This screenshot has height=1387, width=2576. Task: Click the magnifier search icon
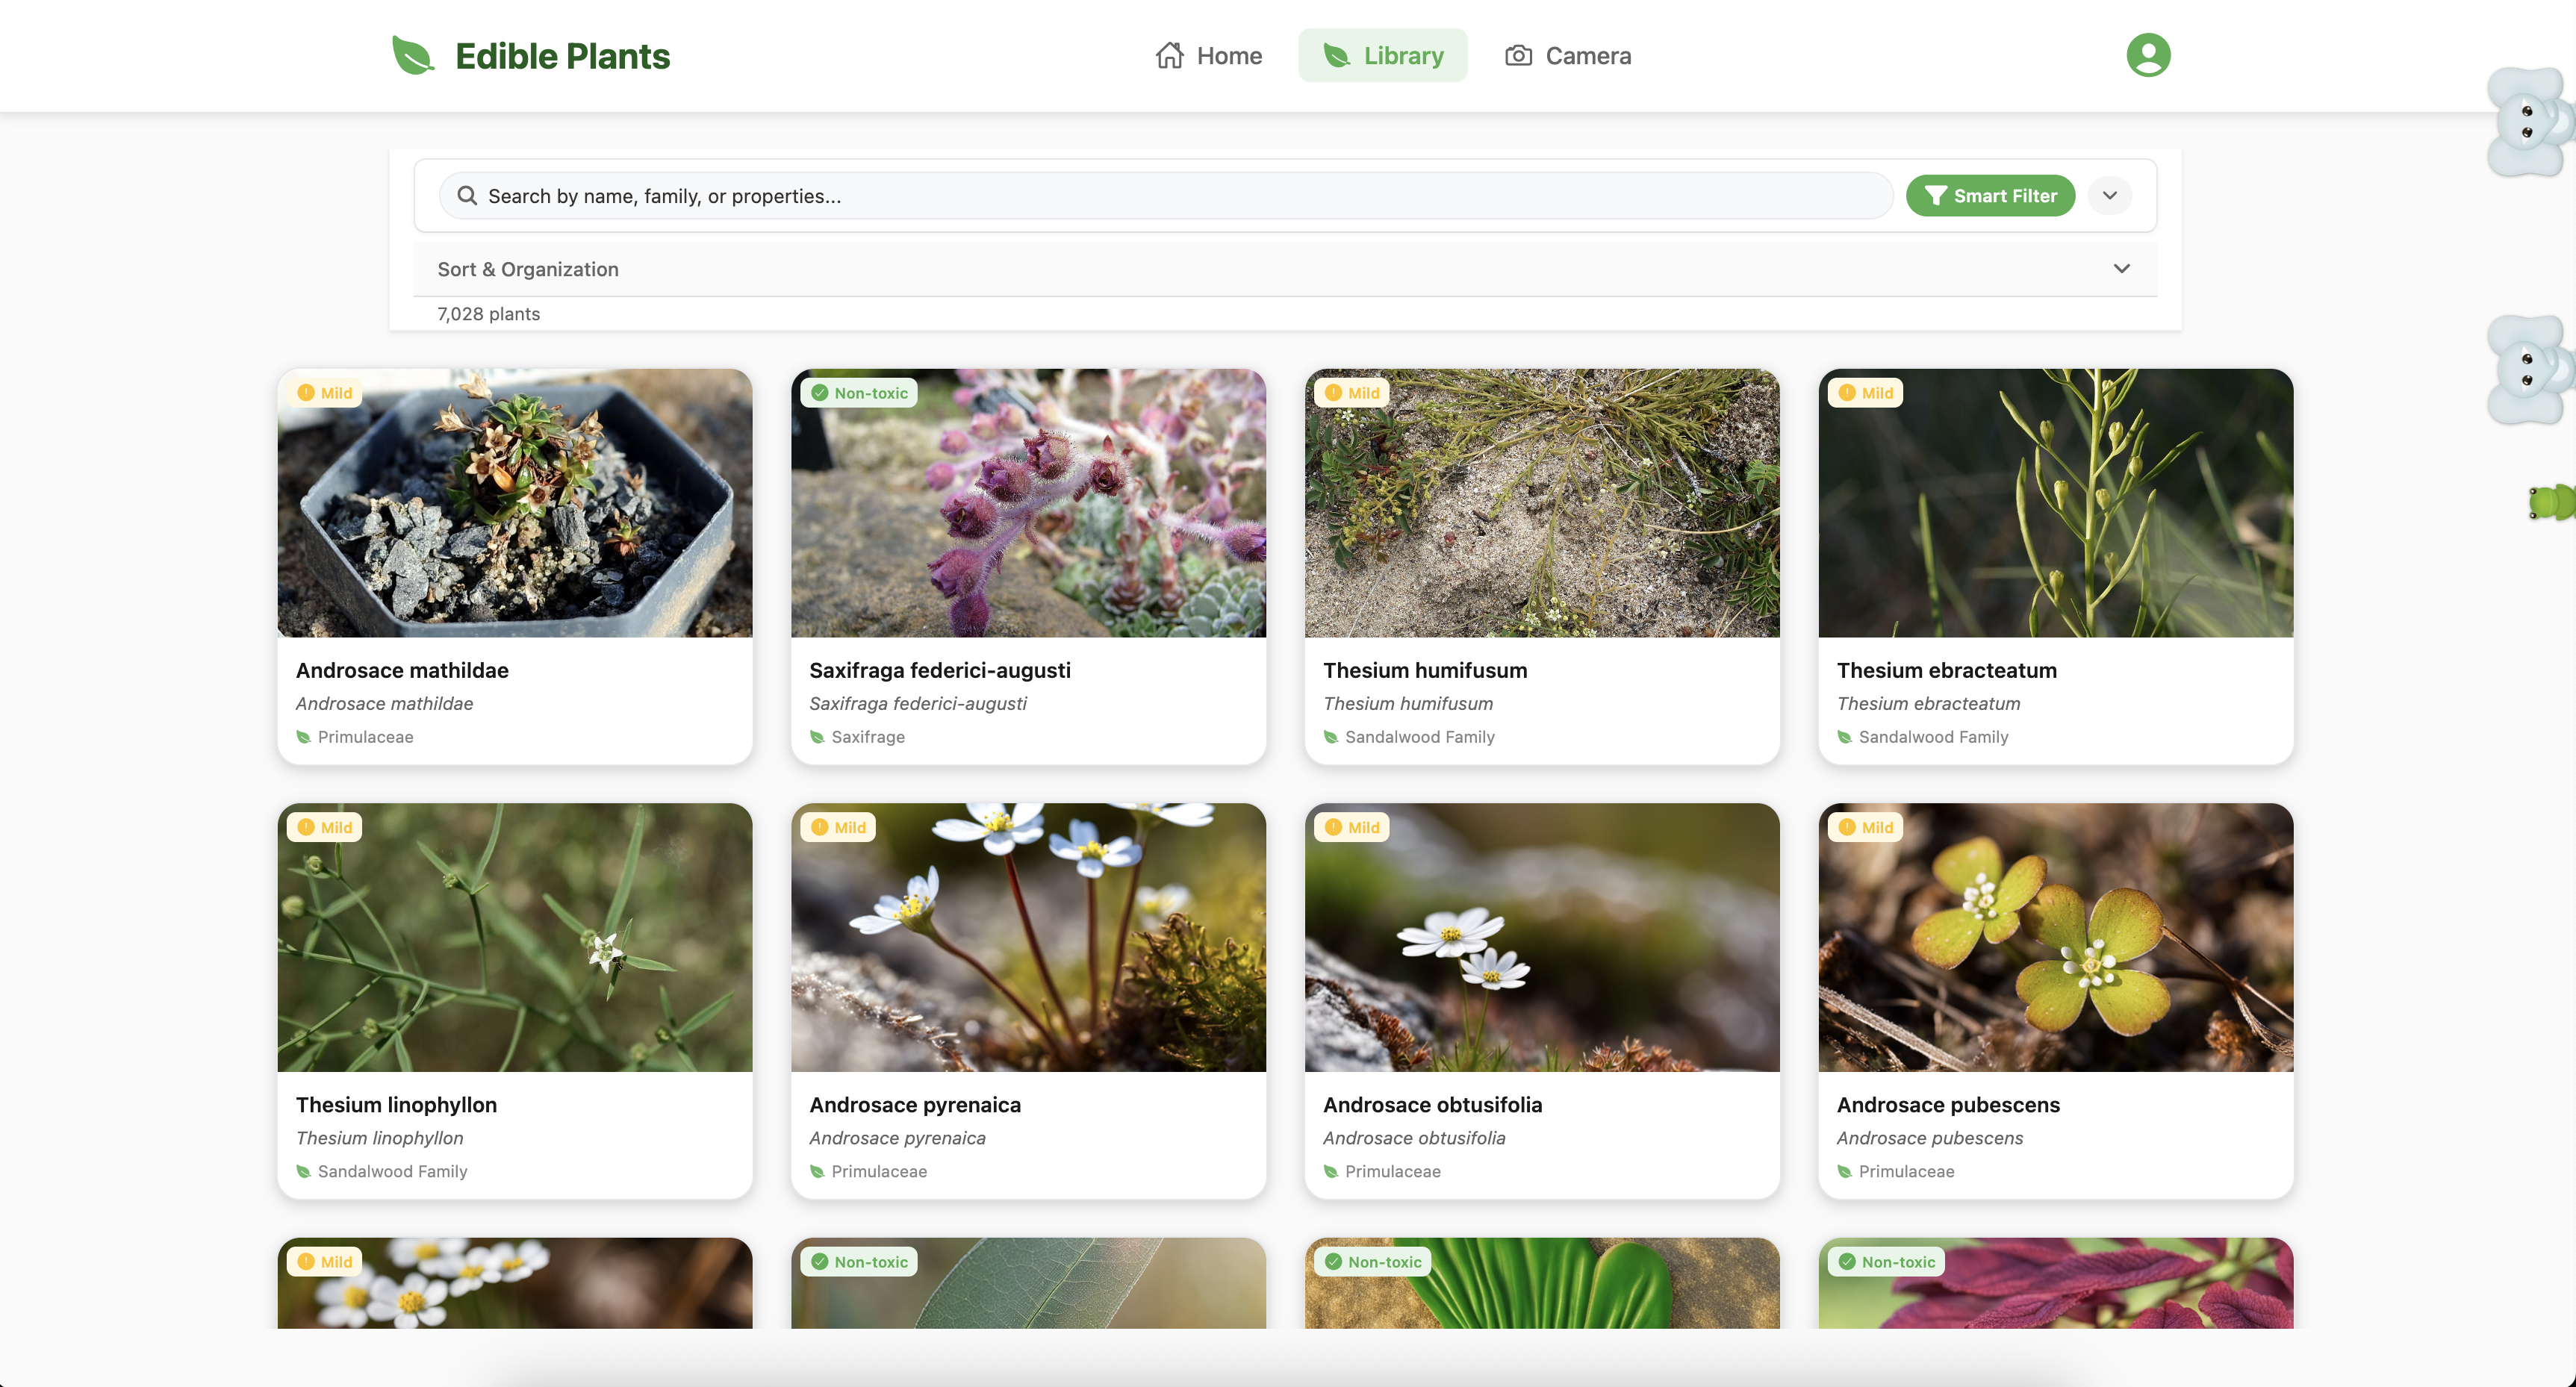pos(467,196)
